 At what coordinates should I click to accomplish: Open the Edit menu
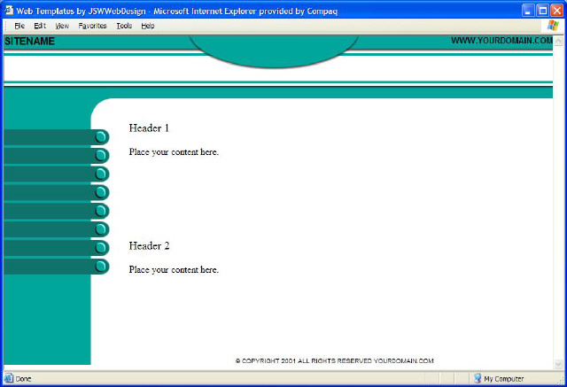[x=40, y=26]
